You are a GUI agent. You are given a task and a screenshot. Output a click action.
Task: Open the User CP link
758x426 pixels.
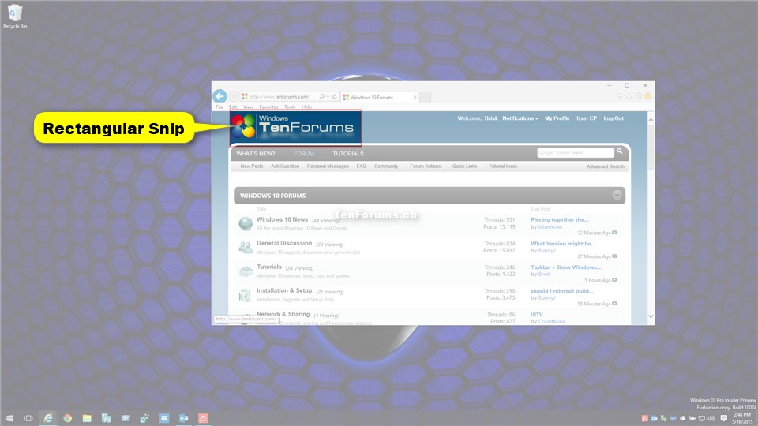coord(587,118)
